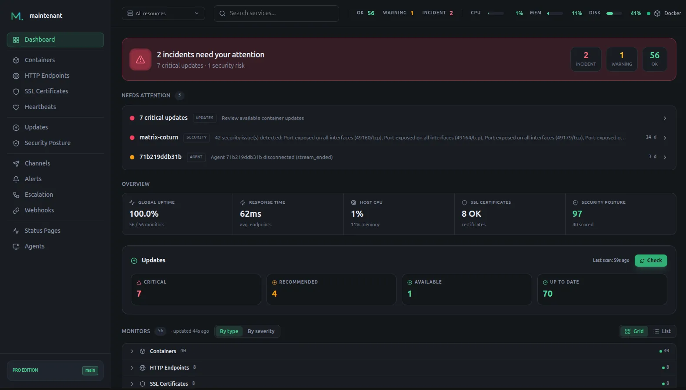Open HTTP Endpoints via its globe icon
The image size is (686, 390).
[x=16, y=76]
